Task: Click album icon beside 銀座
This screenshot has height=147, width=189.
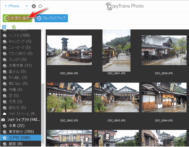Action: pyautogui.click(x=4, y=144)
